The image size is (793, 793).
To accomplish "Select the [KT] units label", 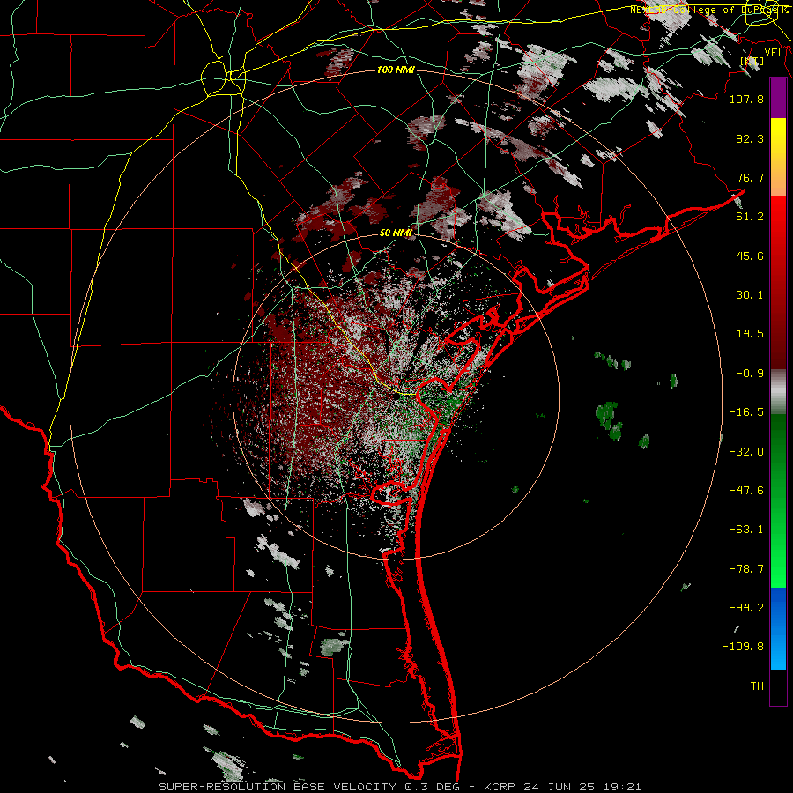I will click(x=752, y=61).
